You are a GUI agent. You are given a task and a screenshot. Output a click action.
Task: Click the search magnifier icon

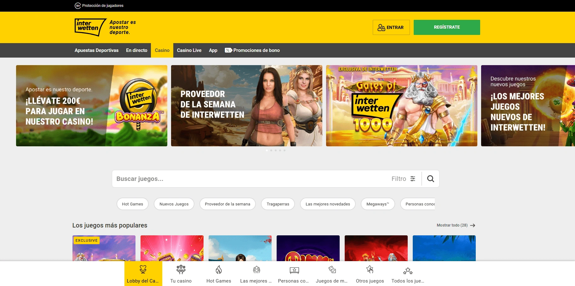click(430, 178)
